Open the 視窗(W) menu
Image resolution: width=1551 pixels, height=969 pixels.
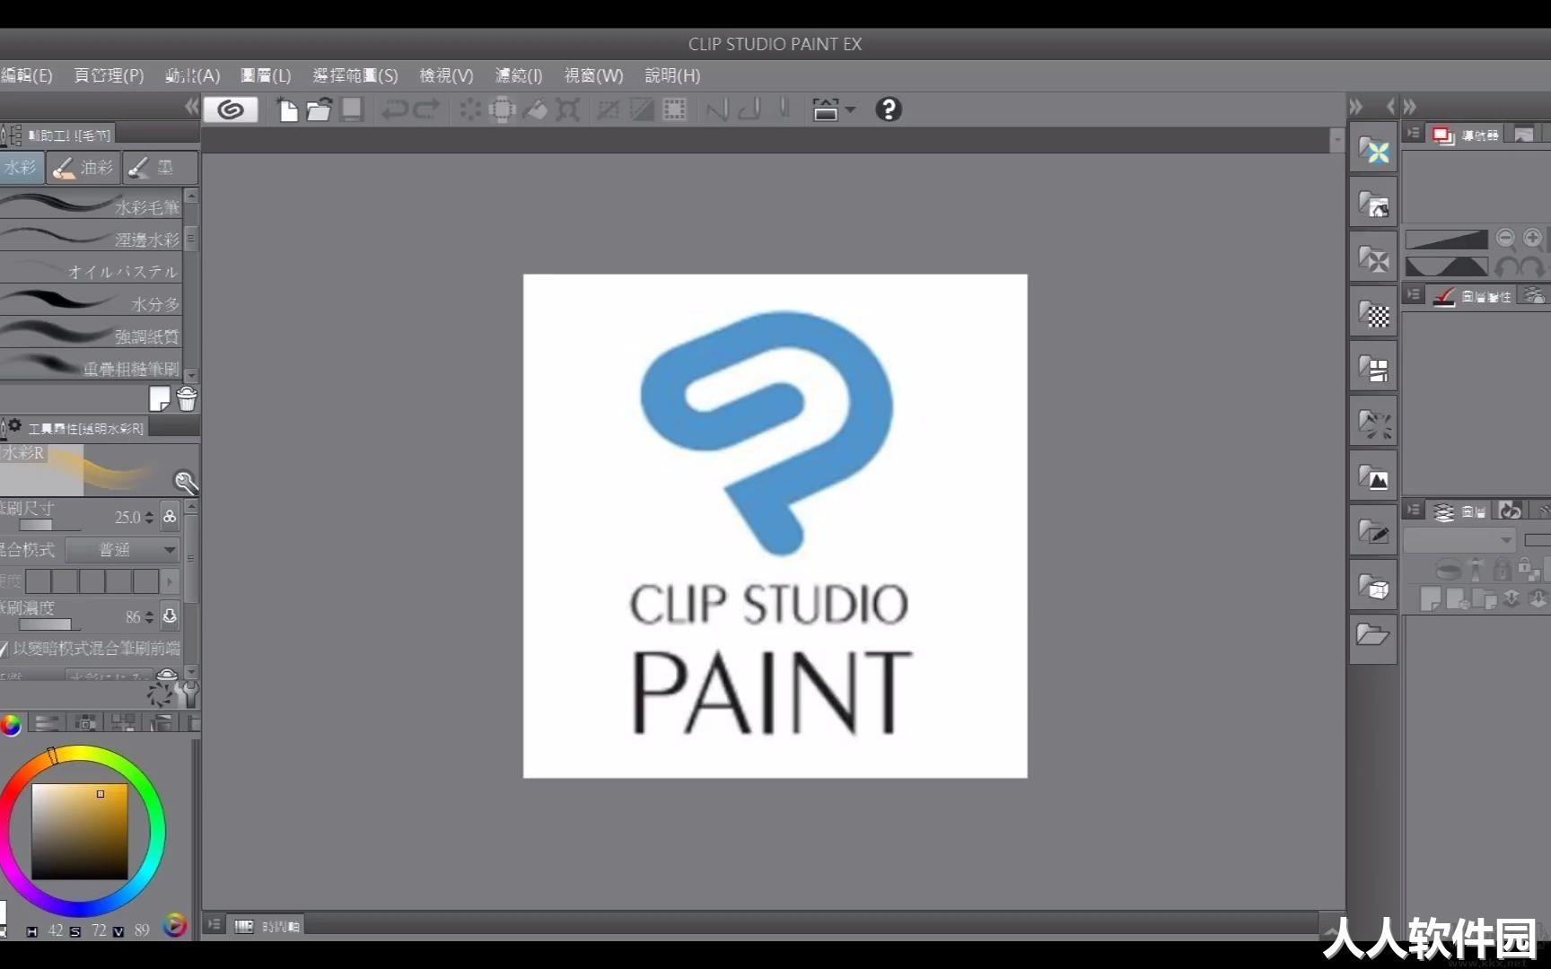click(593, 75)
